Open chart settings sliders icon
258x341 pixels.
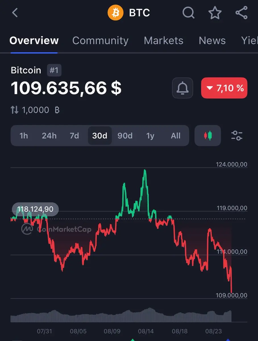(237, 136)
